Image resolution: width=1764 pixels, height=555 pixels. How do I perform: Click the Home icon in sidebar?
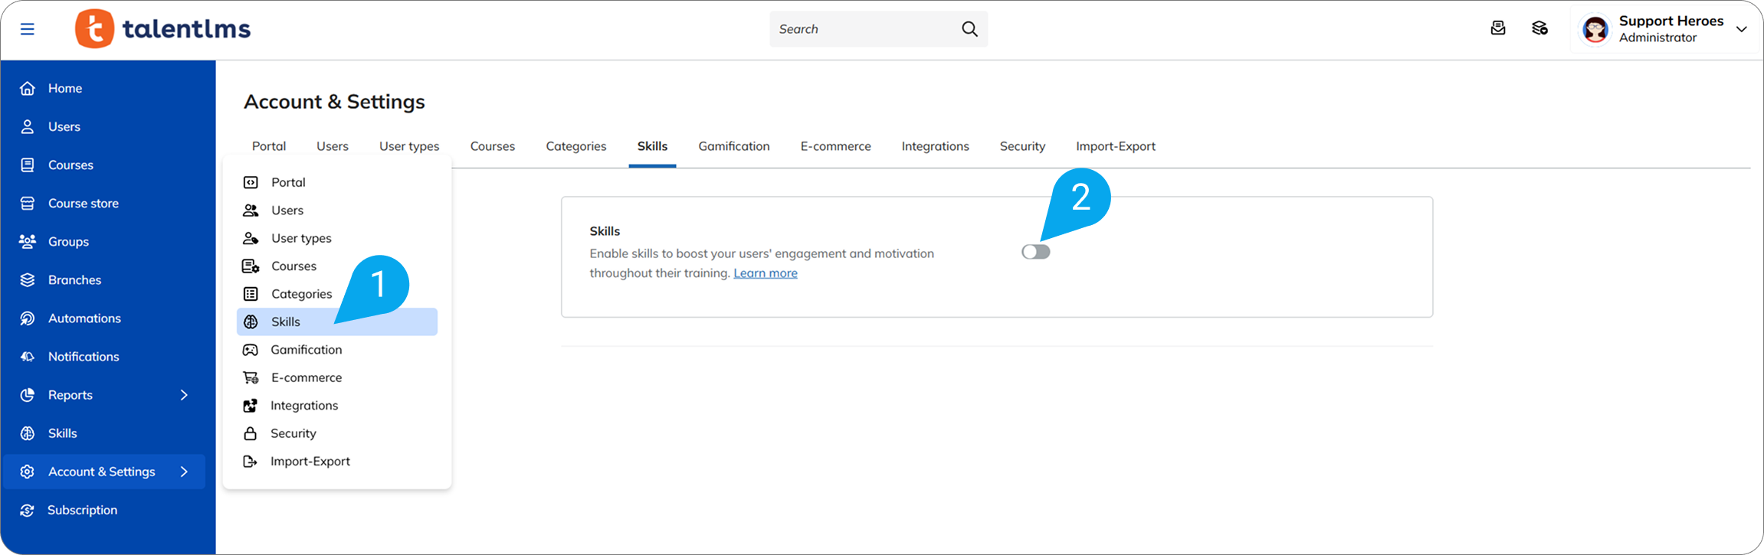pyautogui.click(x=28, y=88)
